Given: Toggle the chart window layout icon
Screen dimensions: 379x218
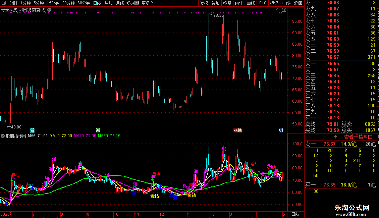Looking at the screenshot, I should tap(284, 10).
